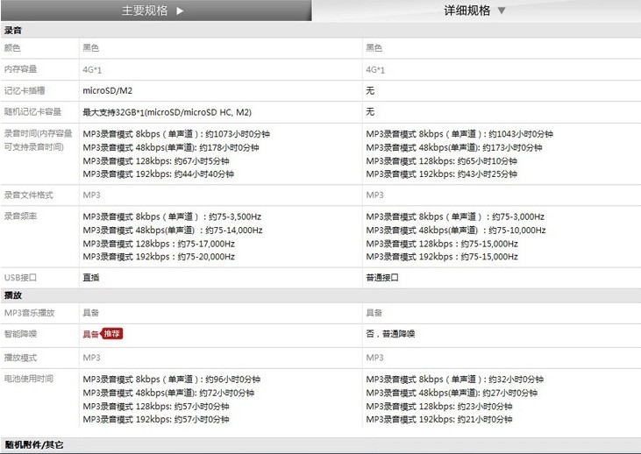Click the 否，普通降噪 cell text

[x=390, y=334]
